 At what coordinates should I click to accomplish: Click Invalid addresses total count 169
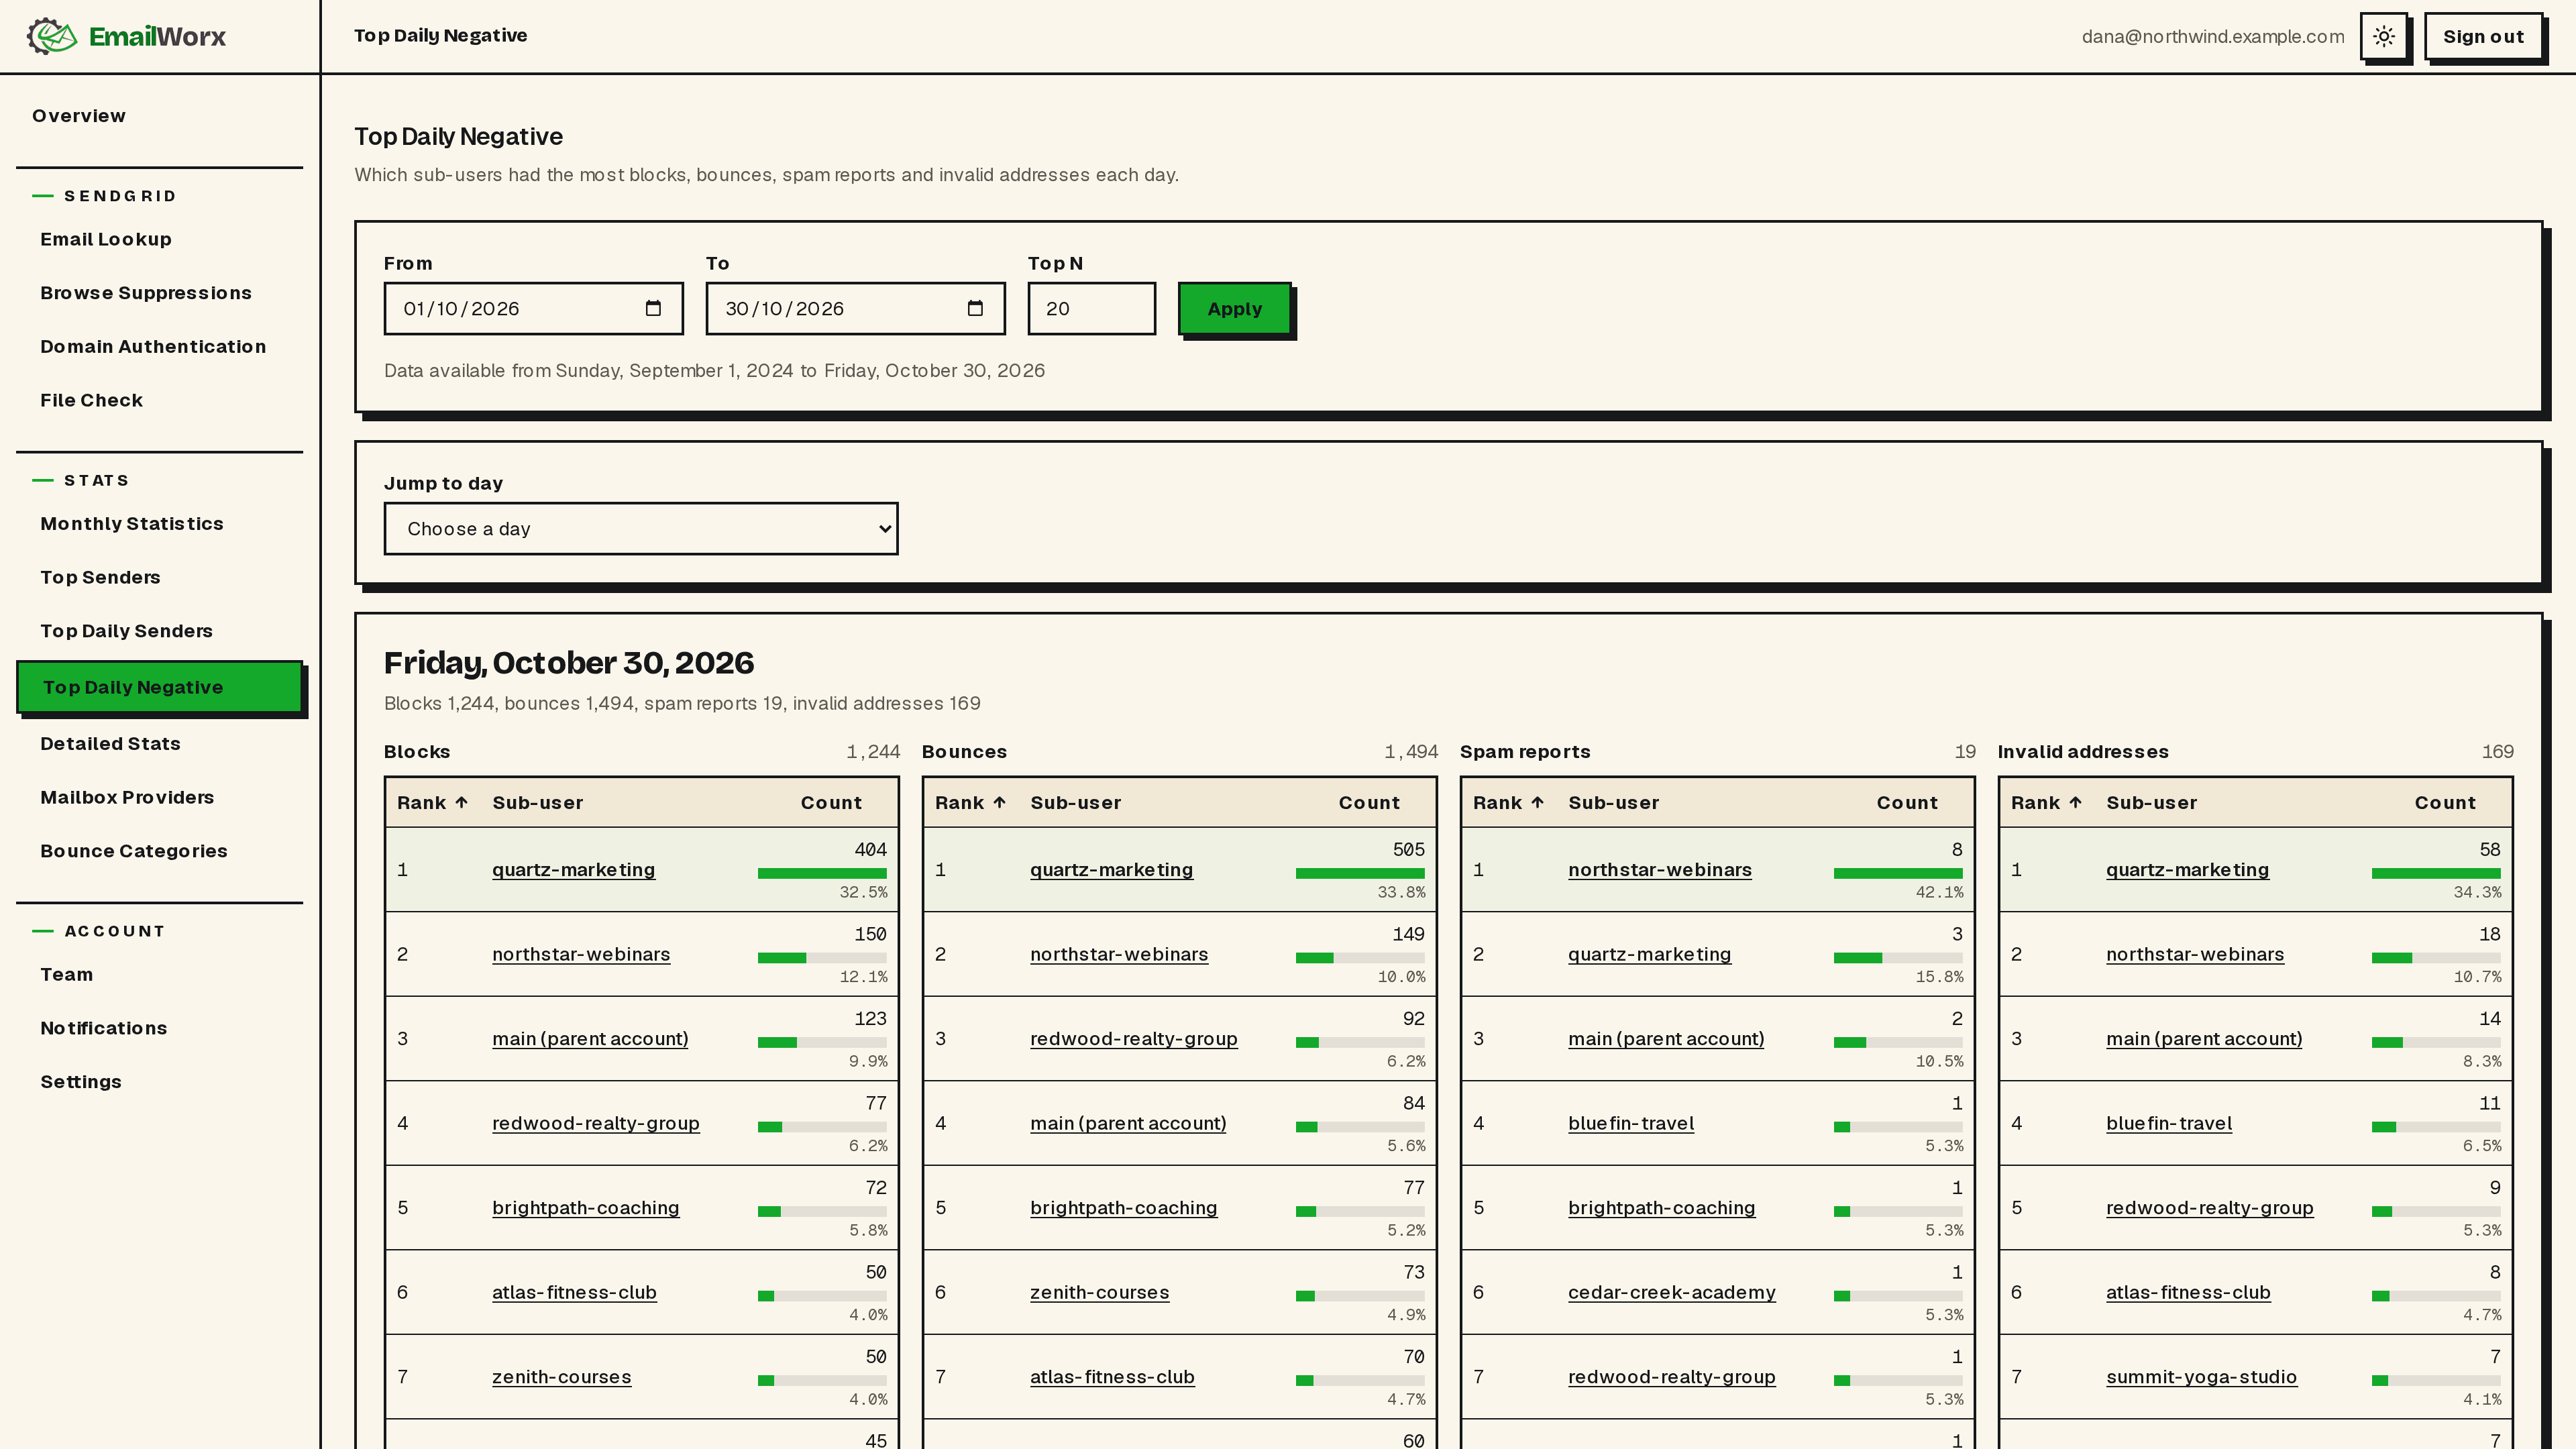click(2497, 751)
